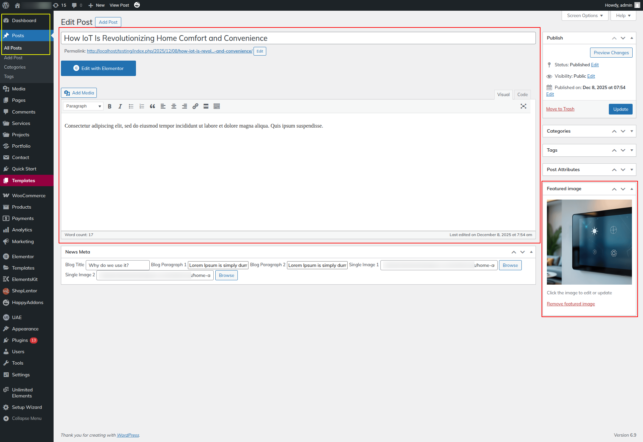The height and width of the screenshot is (442, 643).
Task: Center align the paragraph text
Action: [x=174, y=106]
